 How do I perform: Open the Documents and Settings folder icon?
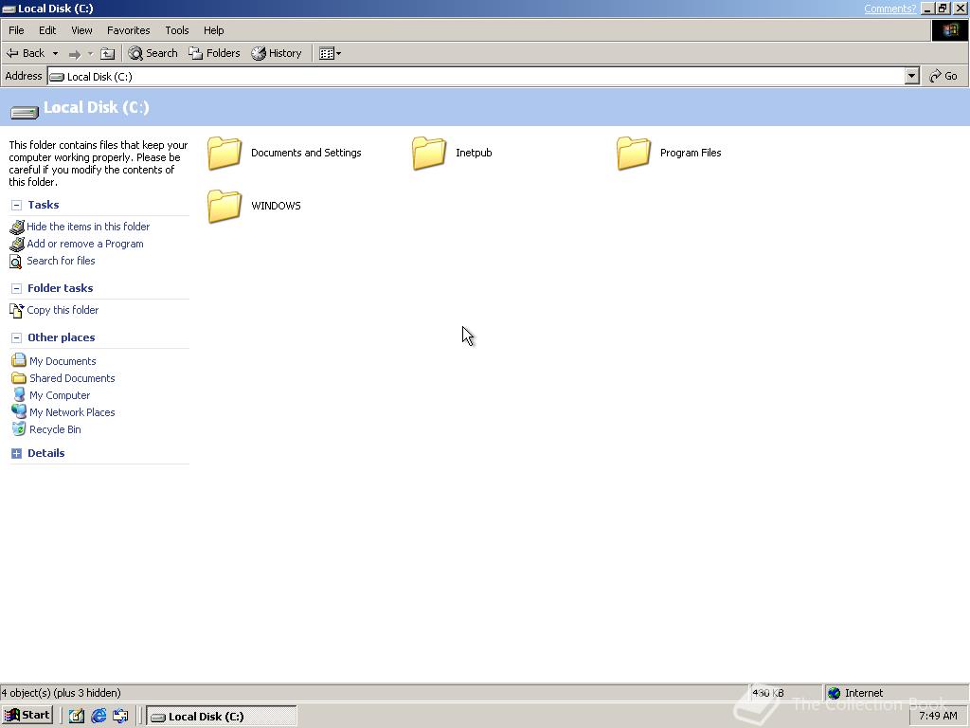coord(224,153)
